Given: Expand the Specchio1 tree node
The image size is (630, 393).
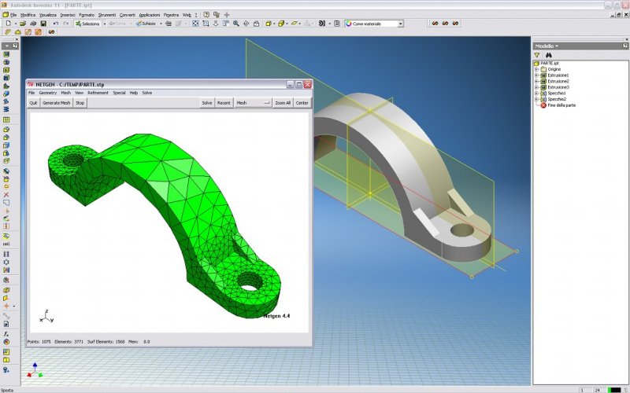Looking at the screenshot, I should click(536, 93).
